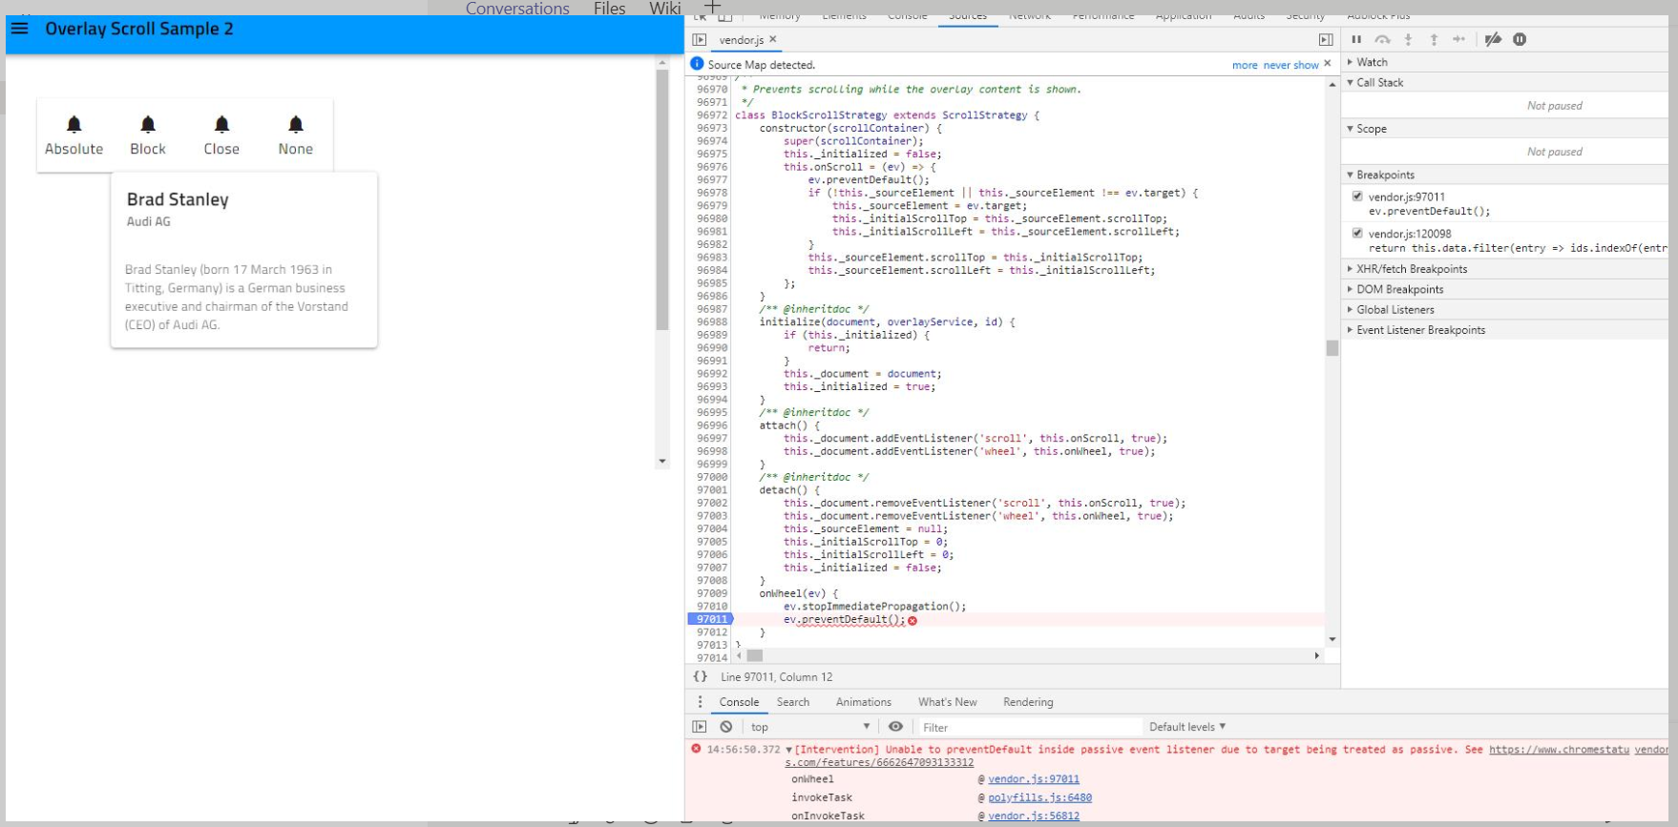This screenshot has height=827, width=1678.
Task: Click the Step icon in debugger toolbar
Action: (1458, 39)
